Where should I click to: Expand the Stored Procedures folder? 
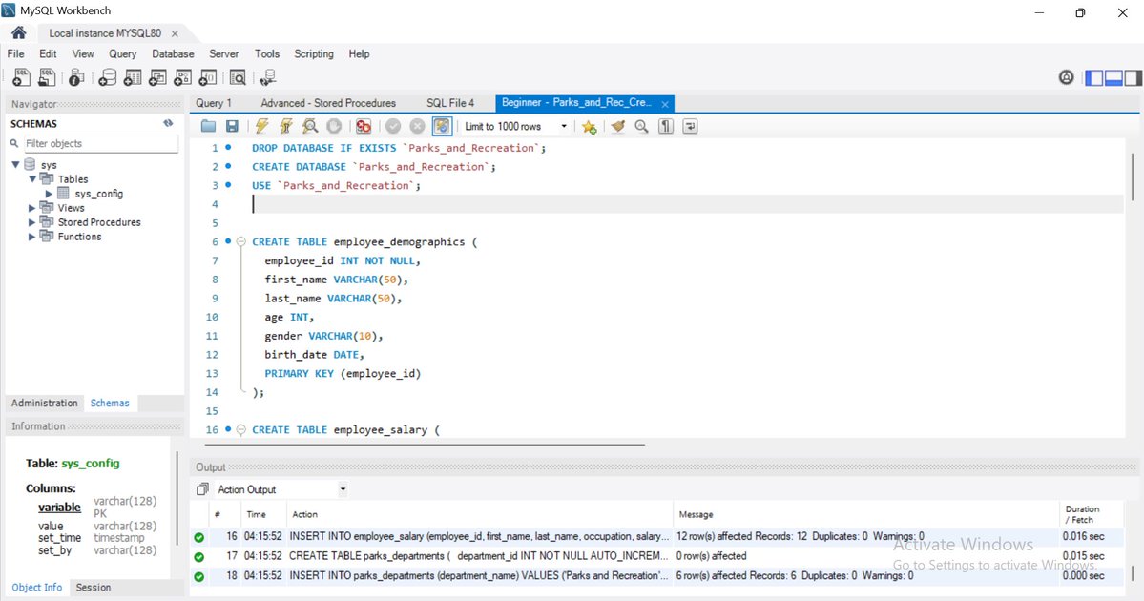click(32, 221)
